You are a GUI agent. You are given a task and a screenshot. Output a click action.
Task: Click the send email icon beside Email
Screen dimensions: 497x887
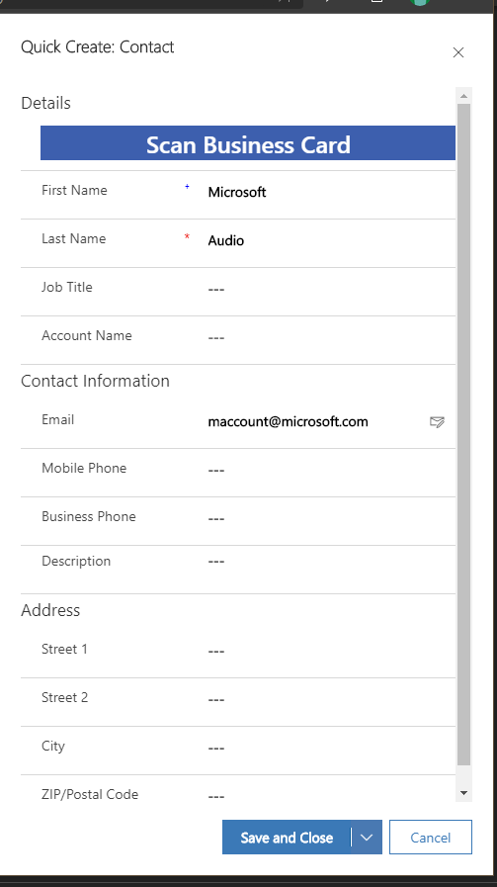[437, 421]
